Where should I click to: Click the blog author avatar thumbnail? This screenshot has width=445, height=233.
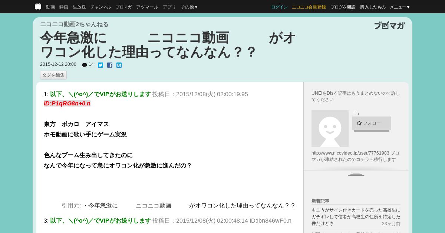(330, 129)
